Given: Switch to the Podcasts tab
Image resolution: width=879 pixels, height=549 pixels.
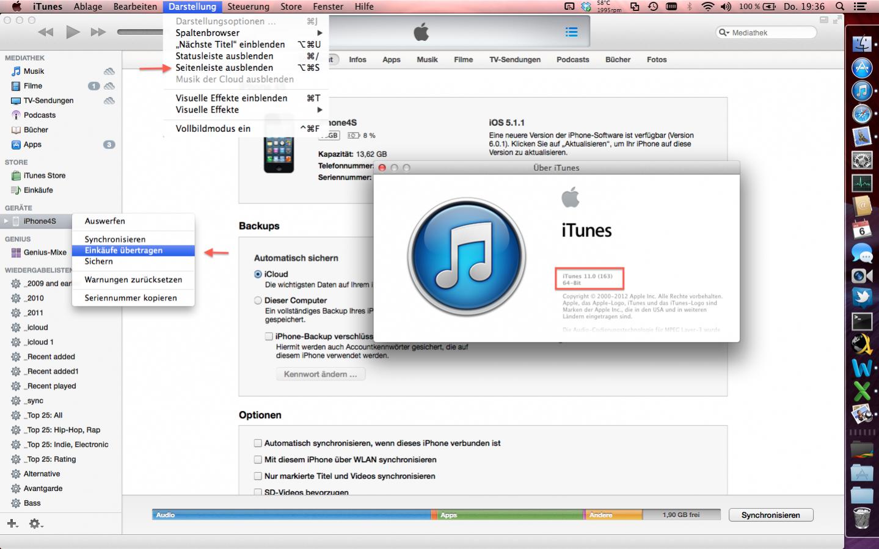Looking at the screenshot, I should [x=572, y=60].
